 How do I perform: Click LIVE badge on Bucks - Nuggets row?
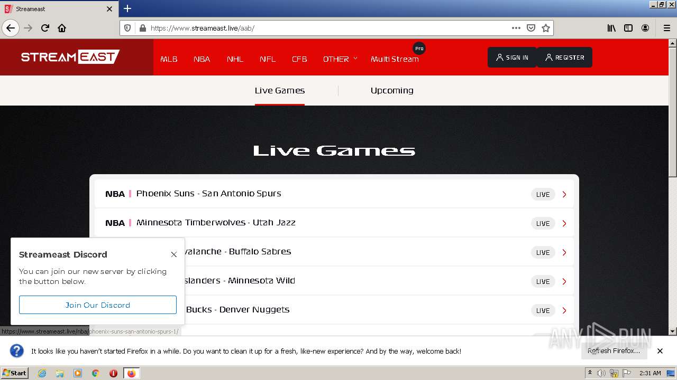543,310
